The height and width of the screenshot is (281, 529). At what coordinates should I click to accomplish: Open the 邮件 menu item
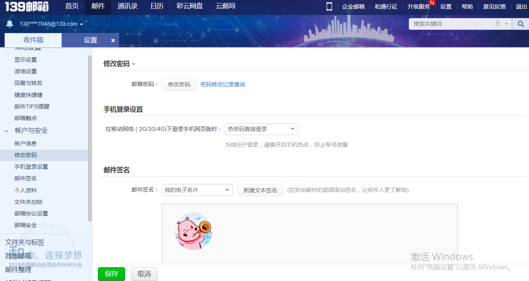pos(98,6)
